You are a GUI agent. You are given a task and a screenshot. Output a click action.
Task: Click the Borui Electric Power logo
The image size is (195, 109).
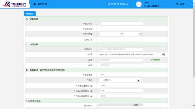15,4
